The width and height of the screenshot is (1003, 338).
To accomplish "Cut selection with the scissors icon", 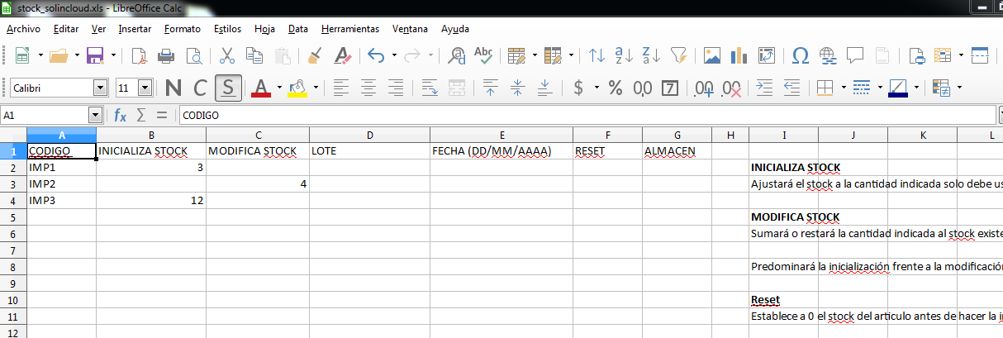I will [227, 56].
